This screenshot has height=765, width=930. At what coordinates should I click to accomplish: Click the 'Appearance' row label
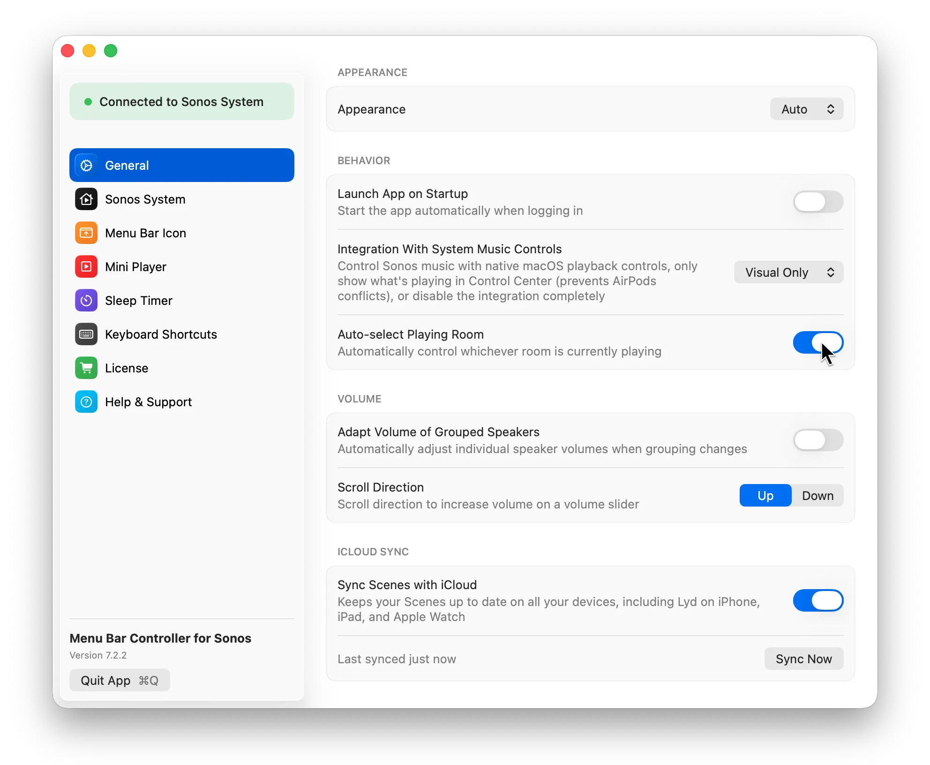(372, 109)
